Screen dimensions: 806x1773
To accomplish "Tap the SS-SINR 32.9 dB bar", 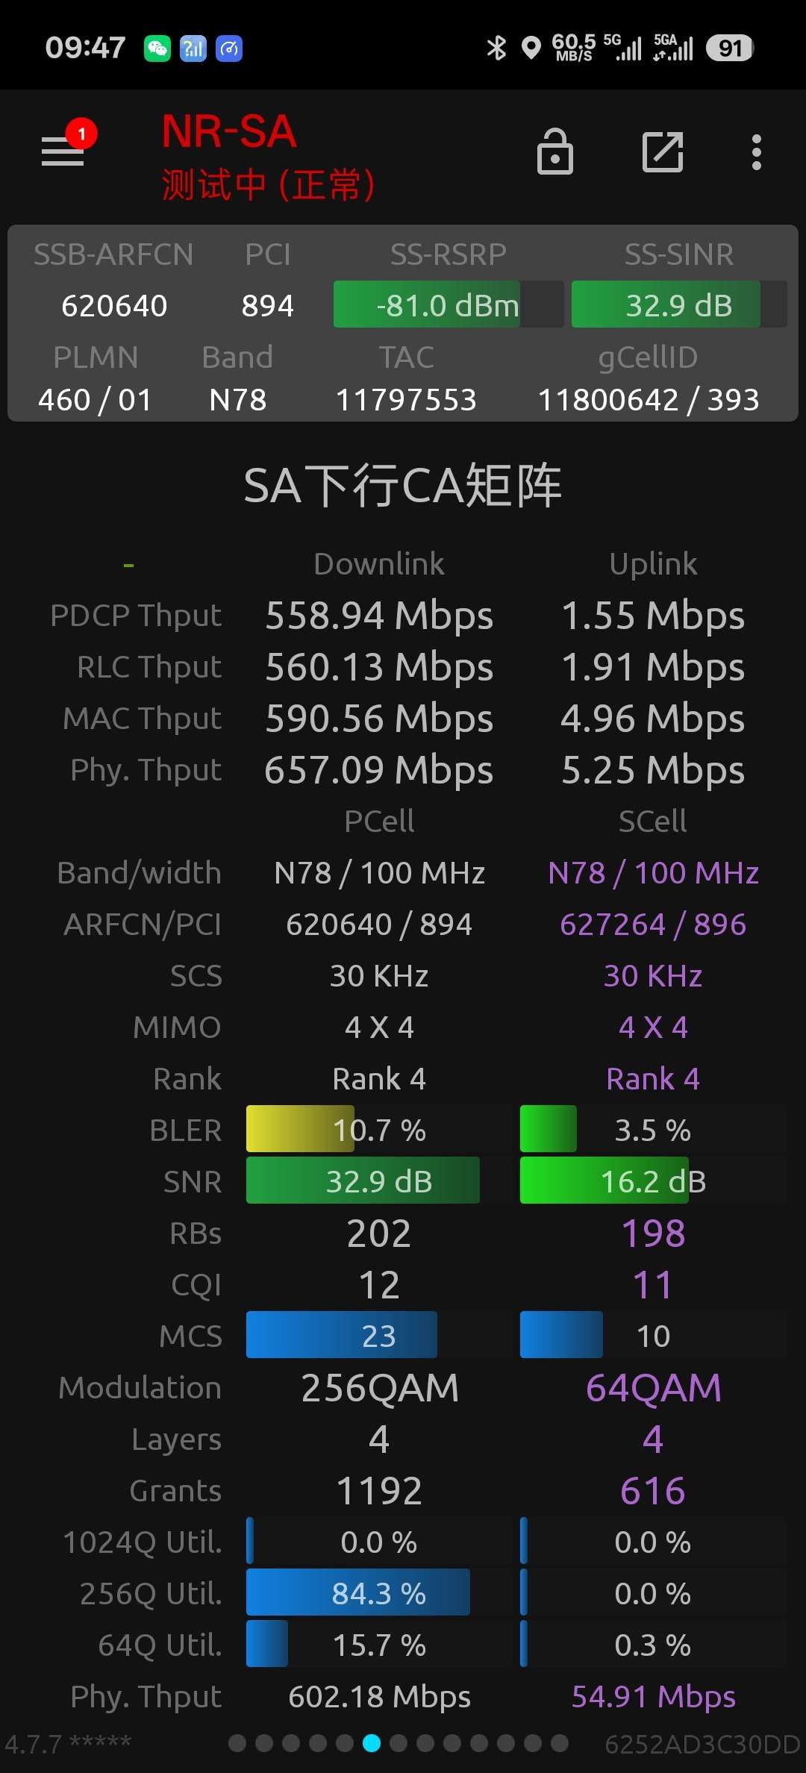I will (x=679, y=304).
